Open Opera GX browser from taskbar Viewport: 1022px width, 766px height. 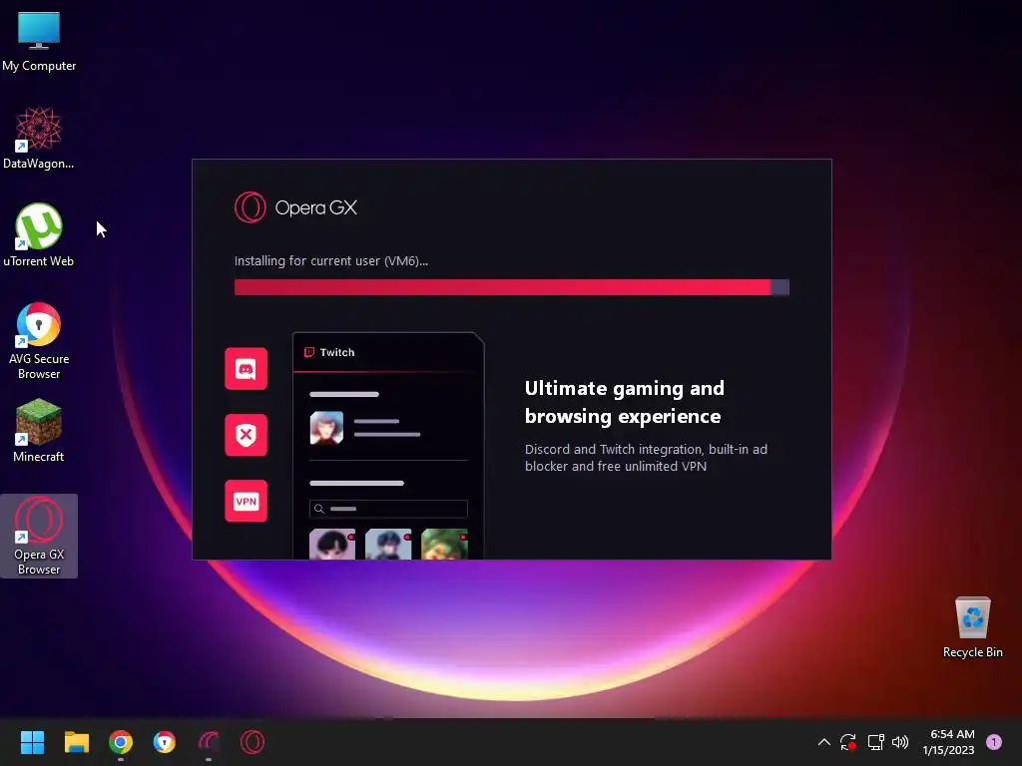point(253,742)
